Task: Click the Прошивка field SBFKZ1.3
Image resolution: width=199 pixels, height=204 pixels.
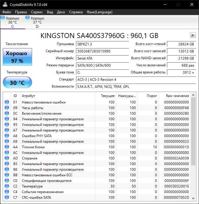Action: click(102, 44)
